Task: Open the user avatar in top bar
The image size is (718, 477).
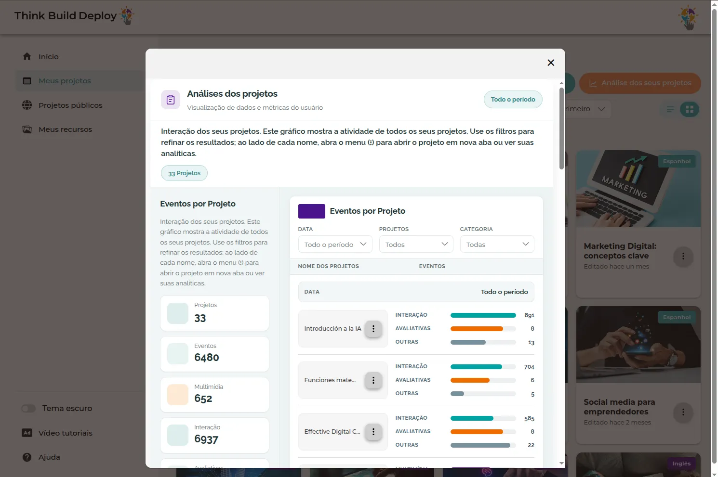Action: point(689,17)
